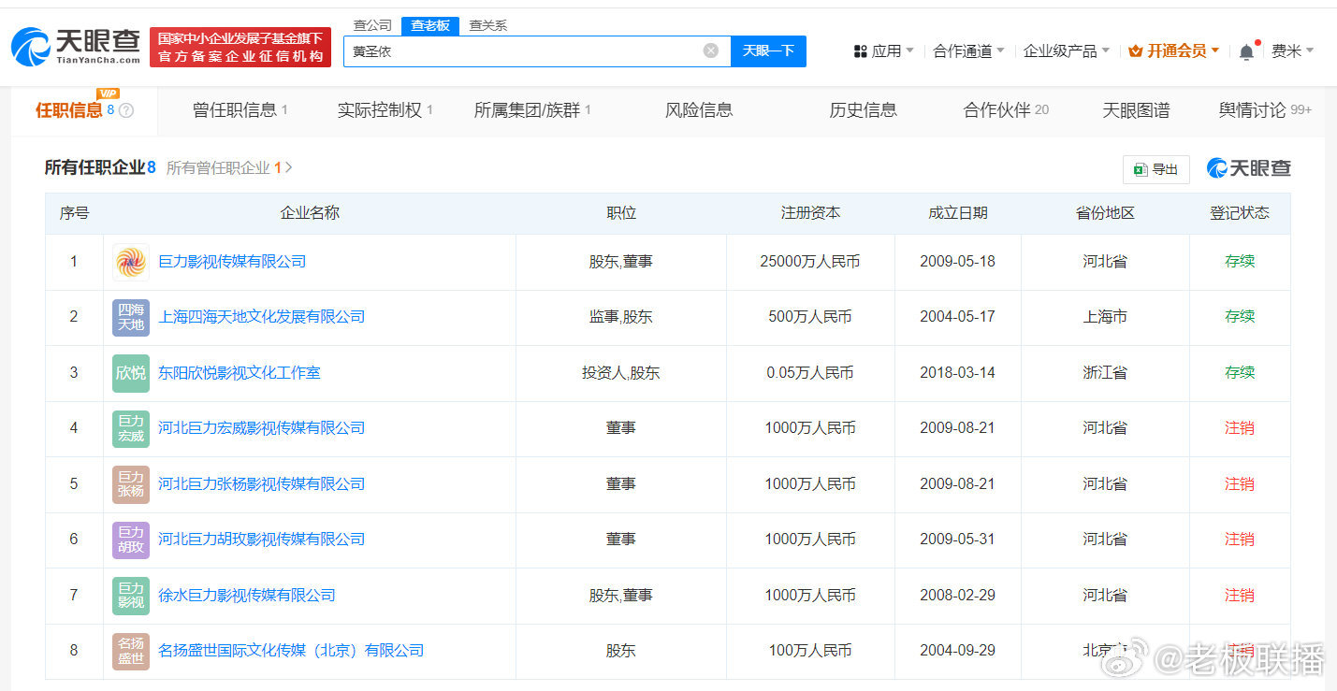Click the 所有任职企业 heading
Image resolution: width=1337 pixels, height=691 pixels.
point(100,168)
